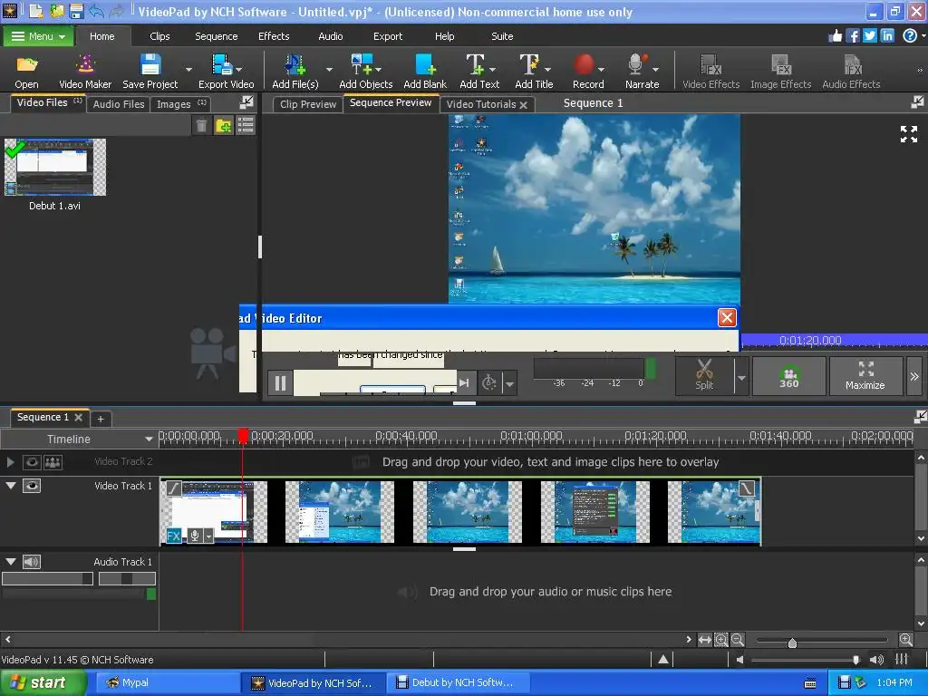Open the Export ribbon tab

(x=388, y=36)
